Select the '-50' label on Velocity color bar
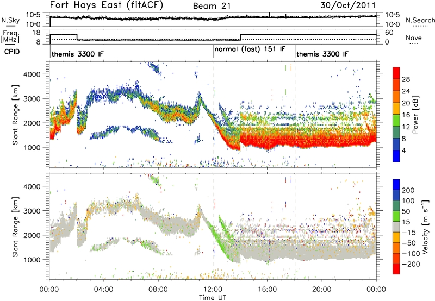 tap(409, 243)
